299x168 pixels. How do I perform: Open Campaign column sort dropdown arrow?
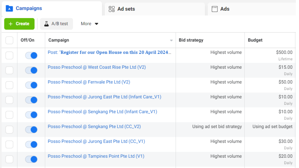point(171,40)
